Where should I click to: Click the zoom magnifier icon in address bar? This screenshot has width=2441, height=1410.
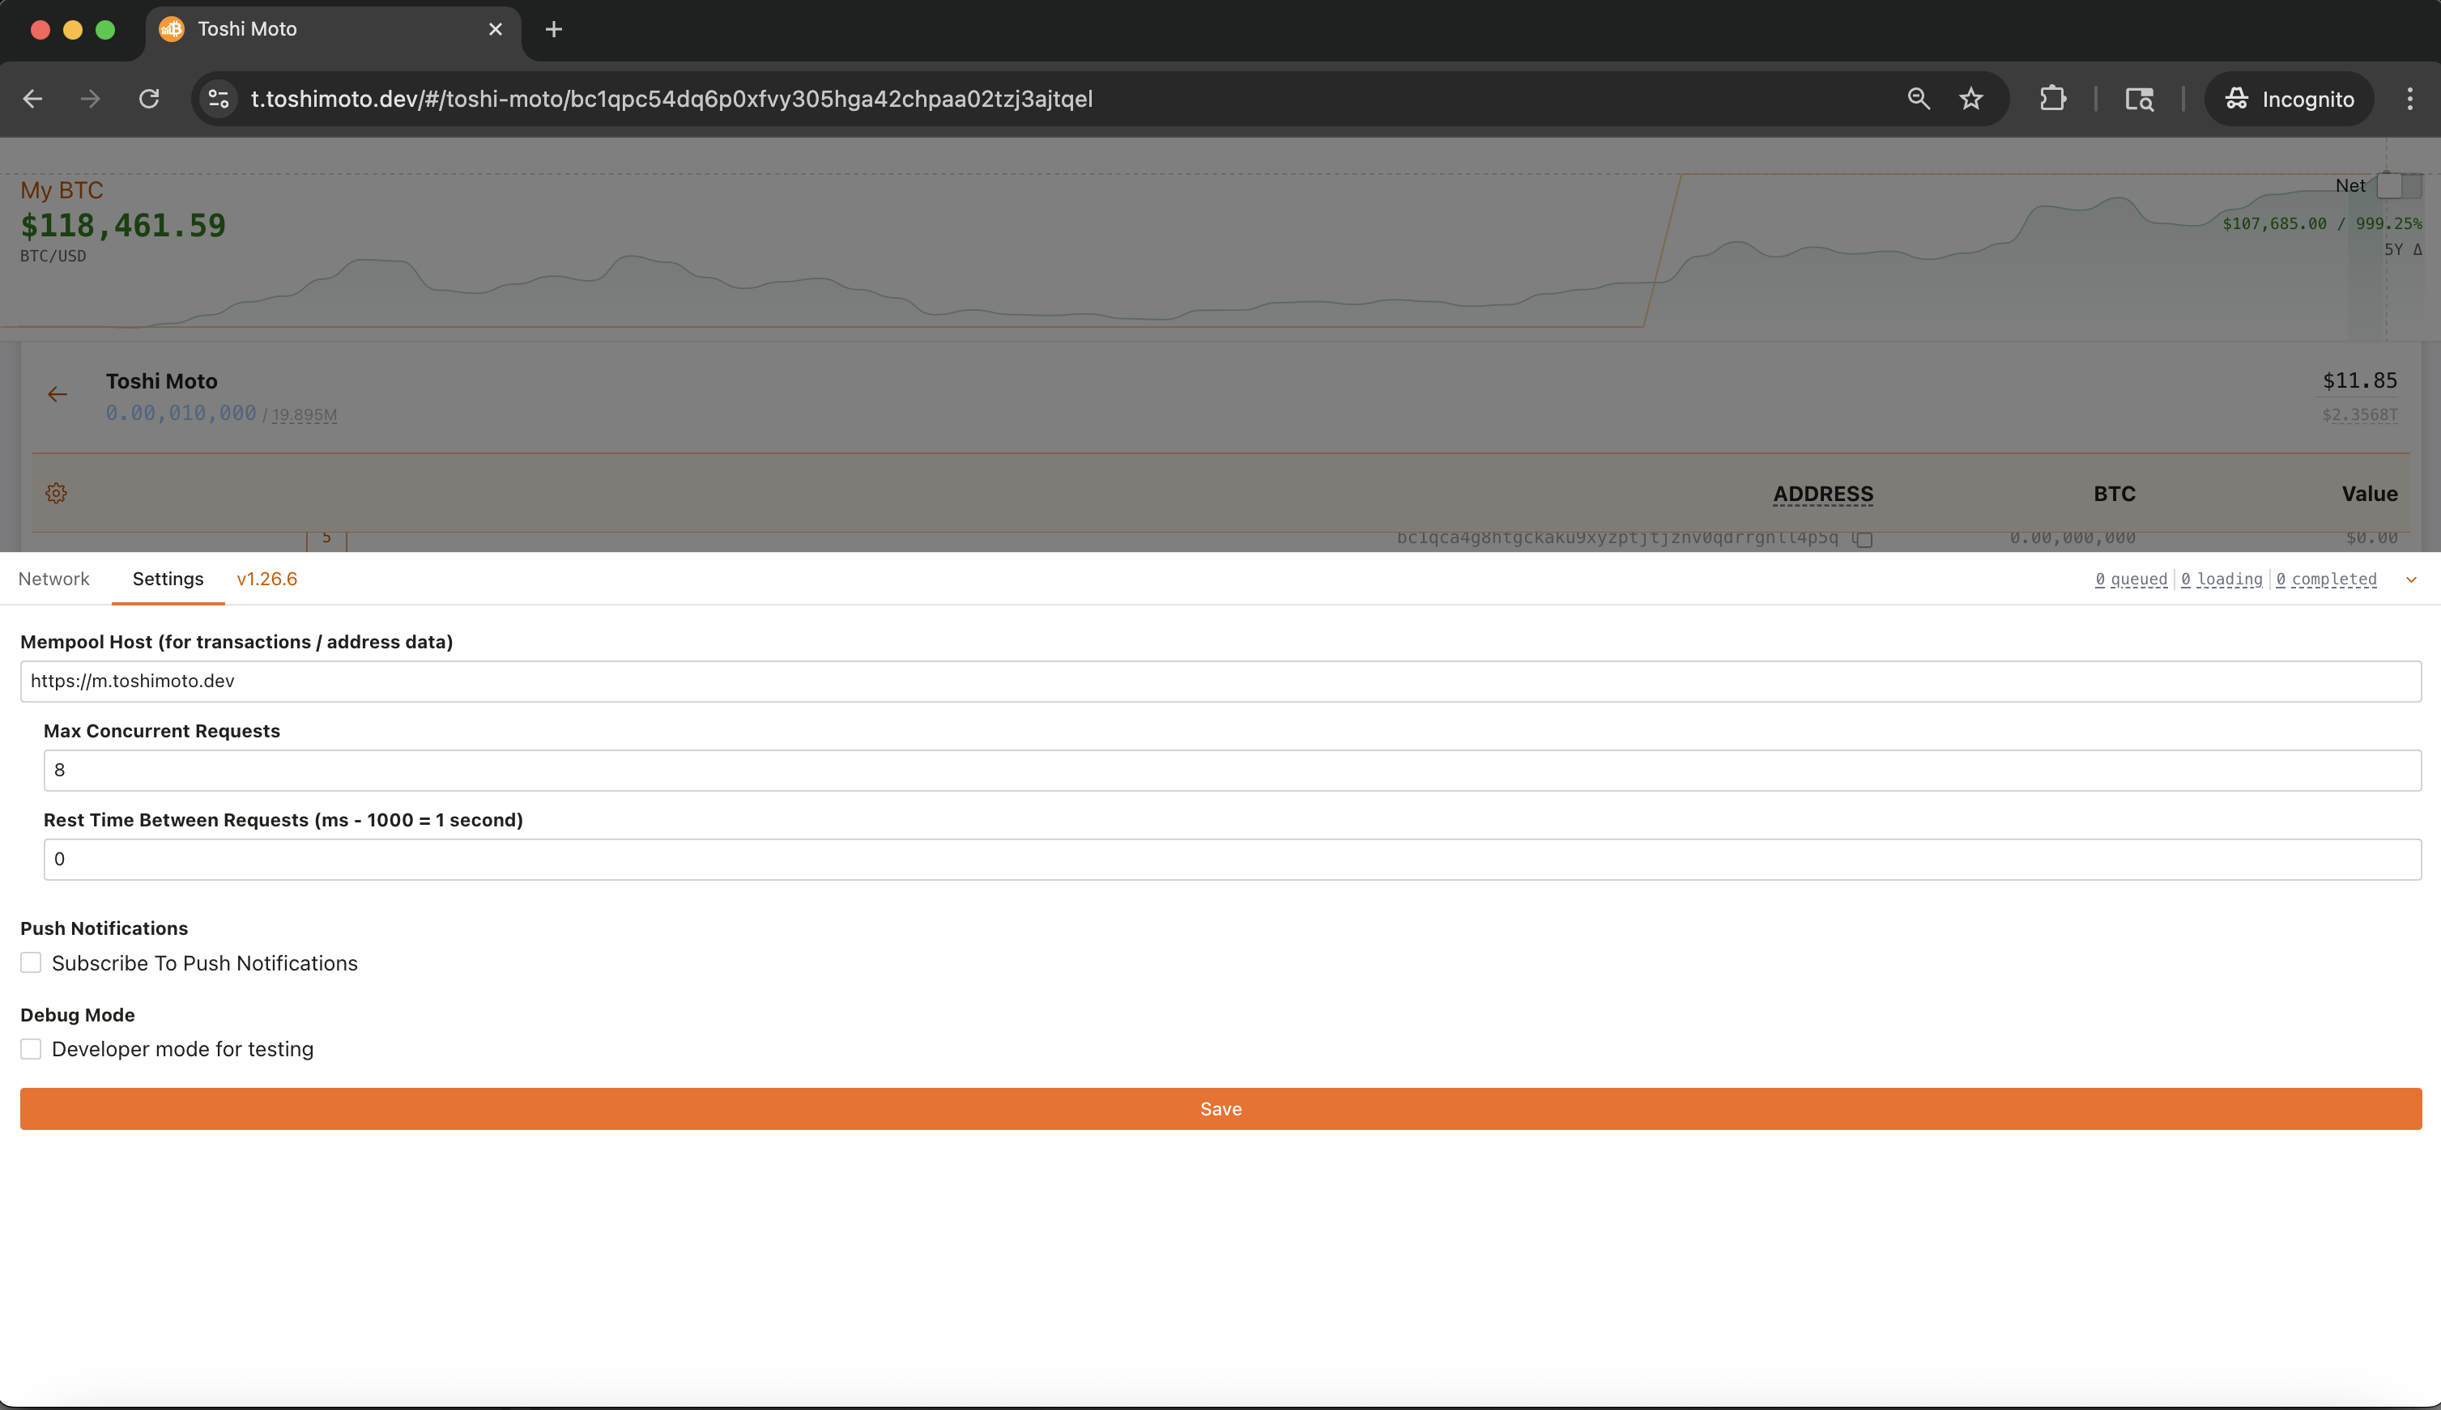1918,99
